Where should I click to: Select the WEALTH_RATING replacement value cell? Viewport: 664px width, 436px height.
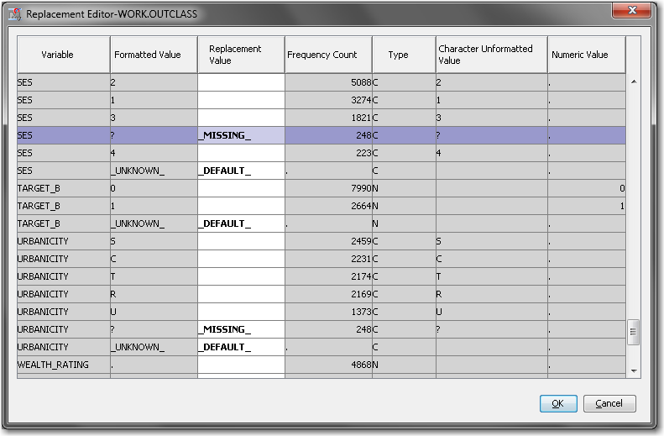coord(241,365)
